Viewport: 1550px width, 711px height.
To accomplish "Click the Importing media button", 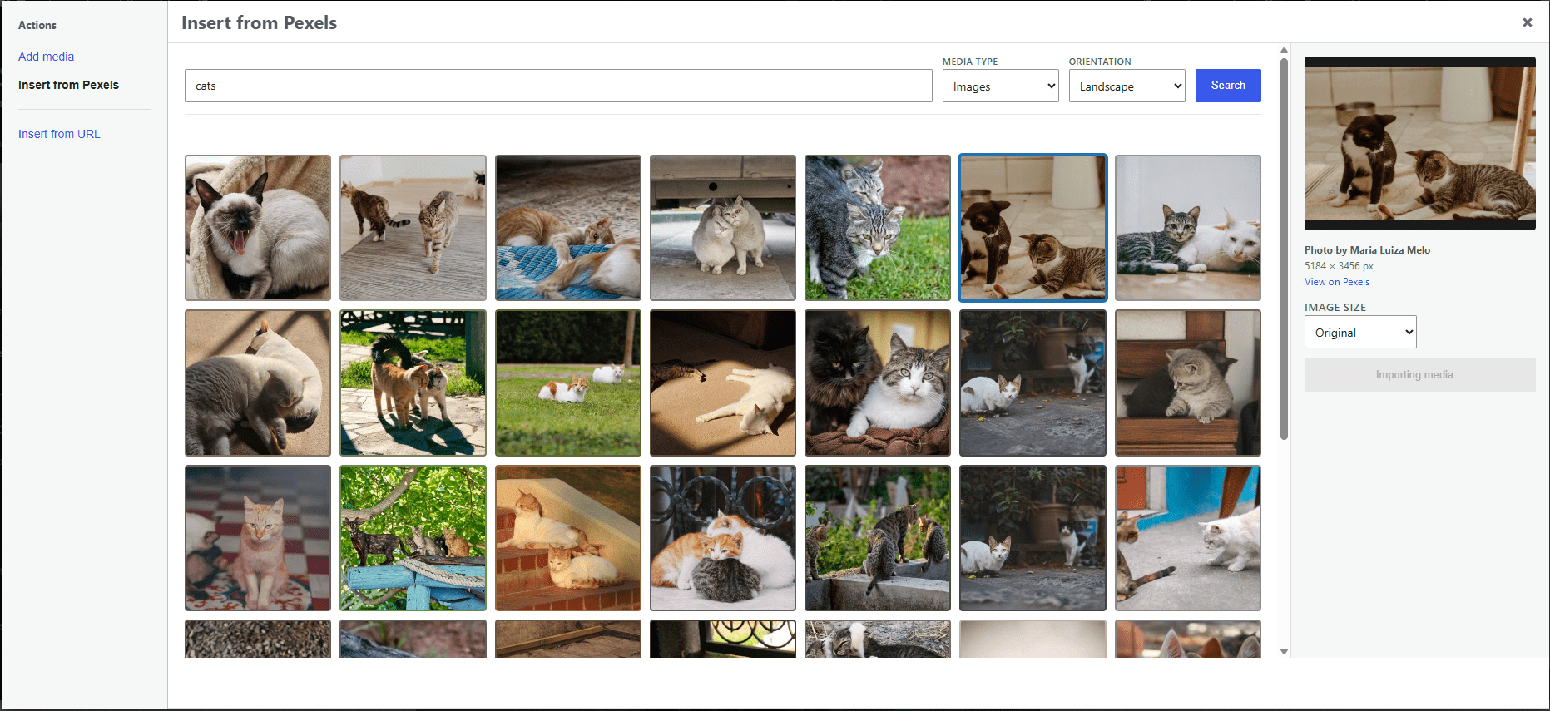I will (1419, 375).
